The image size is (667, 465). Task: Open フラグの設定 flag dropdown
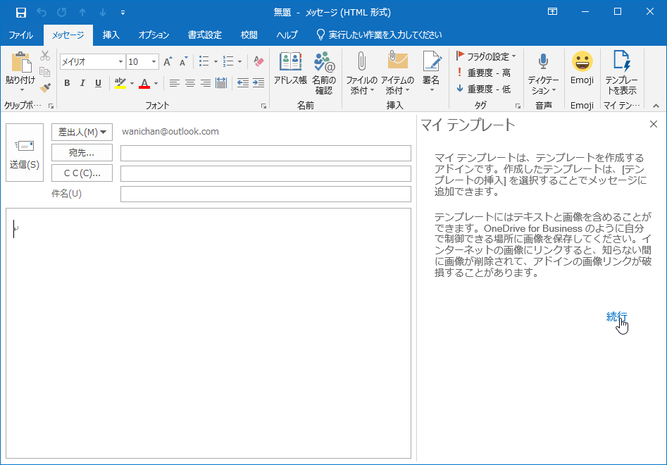pyautogui.click(x=486, y=56)
